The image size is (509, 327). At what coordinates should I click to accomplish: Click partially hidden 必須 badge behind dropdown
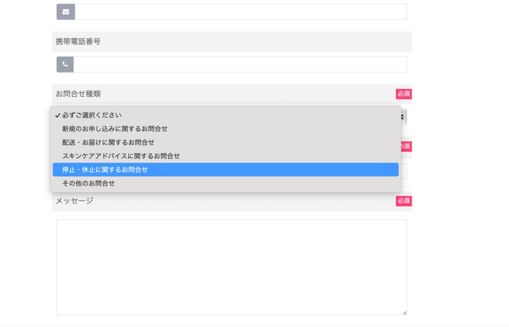point(406,146)
